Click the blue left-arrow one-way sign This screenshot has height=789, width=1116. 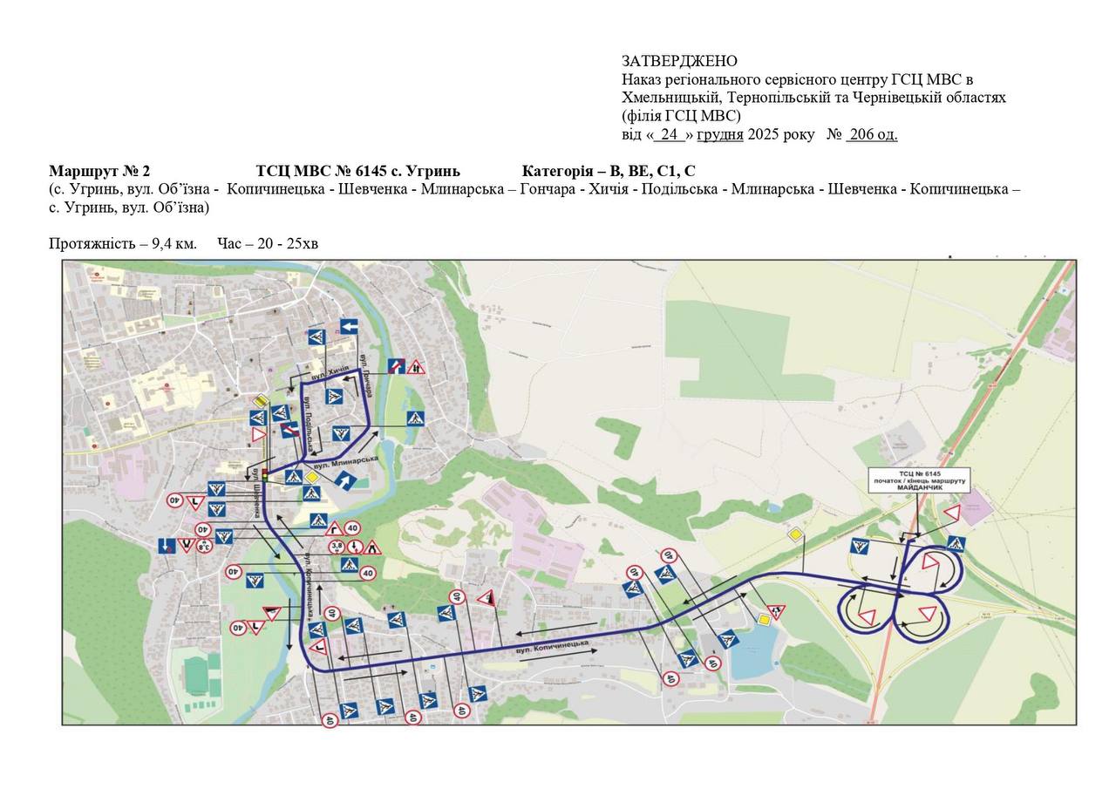349,326
